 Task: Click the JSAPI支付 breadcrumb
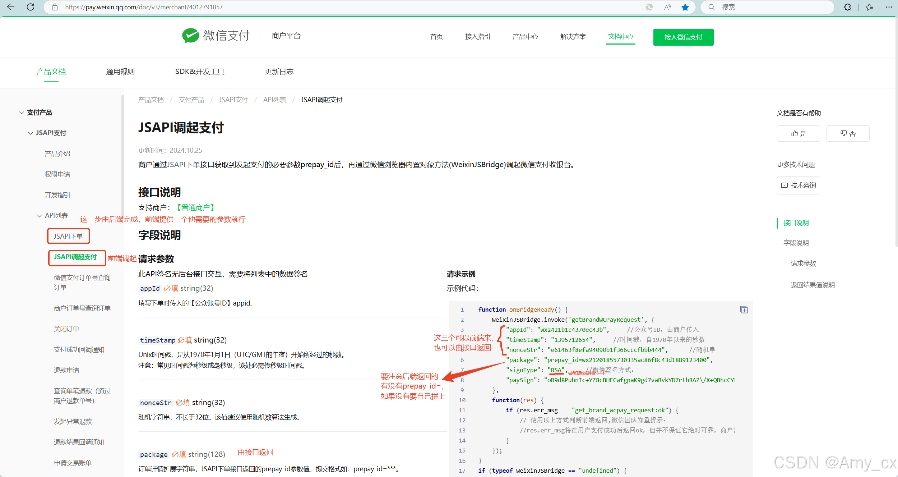233,100
